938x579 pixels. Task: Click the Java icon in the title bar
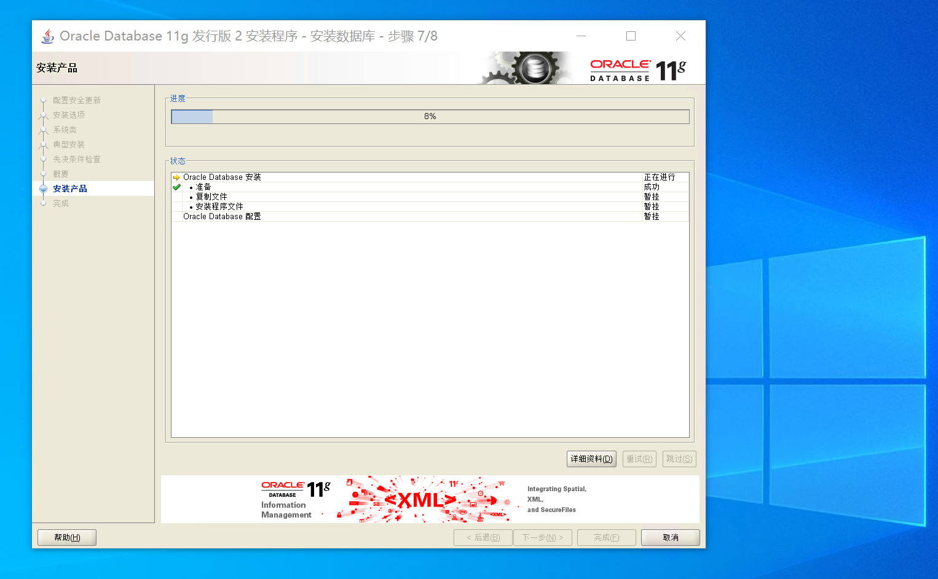pyautogui.click(x=47, y=36)
